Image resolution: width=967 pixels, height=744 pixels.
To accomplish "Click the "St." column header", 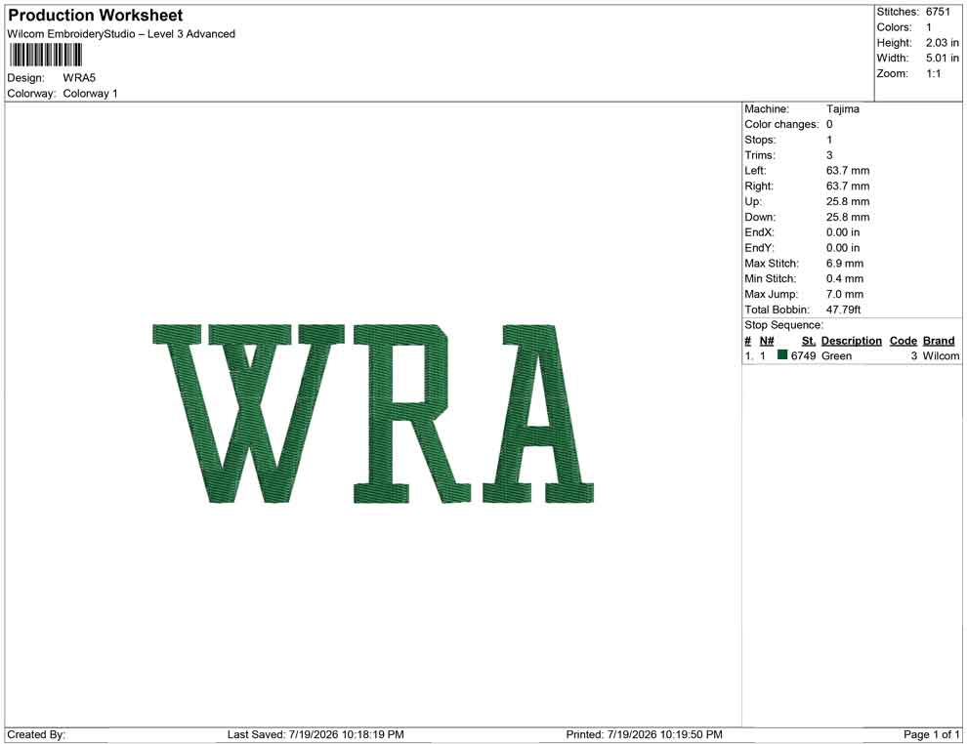I will (809, 340).
